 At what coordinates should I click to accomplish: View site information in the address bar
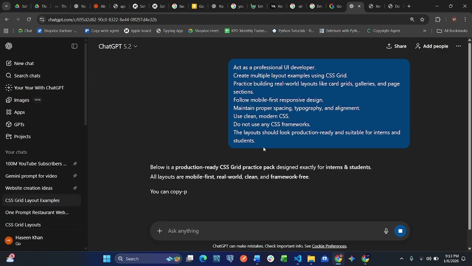coord(42,20)
